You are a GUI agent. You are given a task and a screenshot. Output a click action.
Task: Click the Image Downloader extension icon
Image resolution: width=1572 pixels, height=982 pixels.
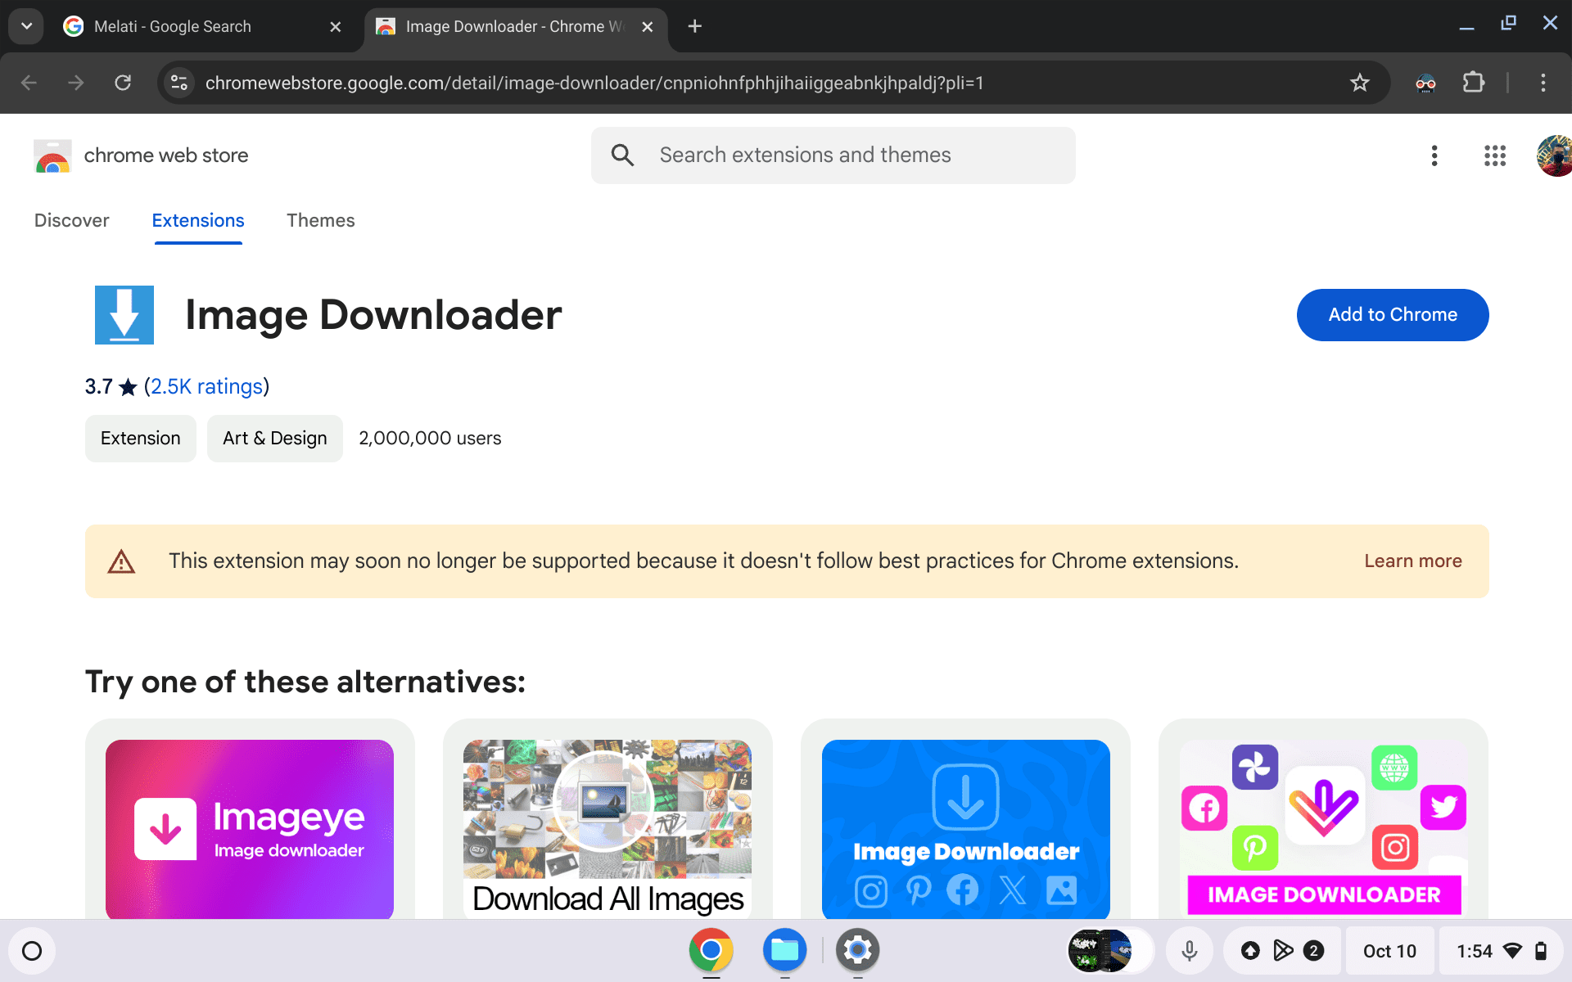pos(124,315)
